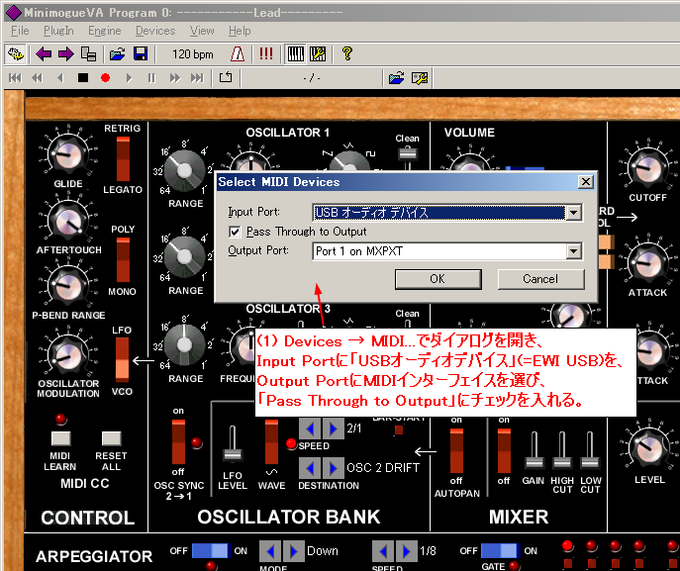
Task: Click right arrow for LFO destination
Action: 333,468
